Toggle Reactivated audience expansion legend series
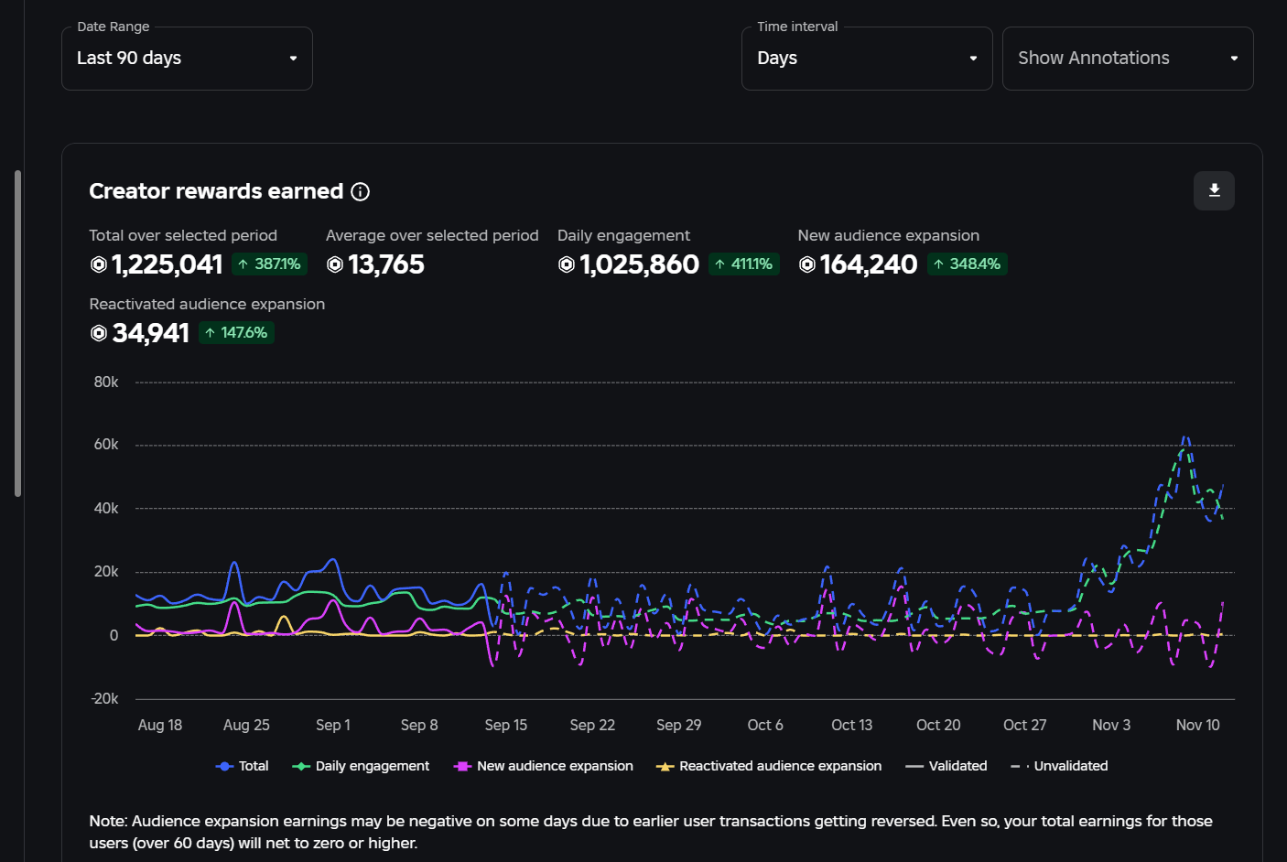1287x862 pixels. tap(769, 766)
